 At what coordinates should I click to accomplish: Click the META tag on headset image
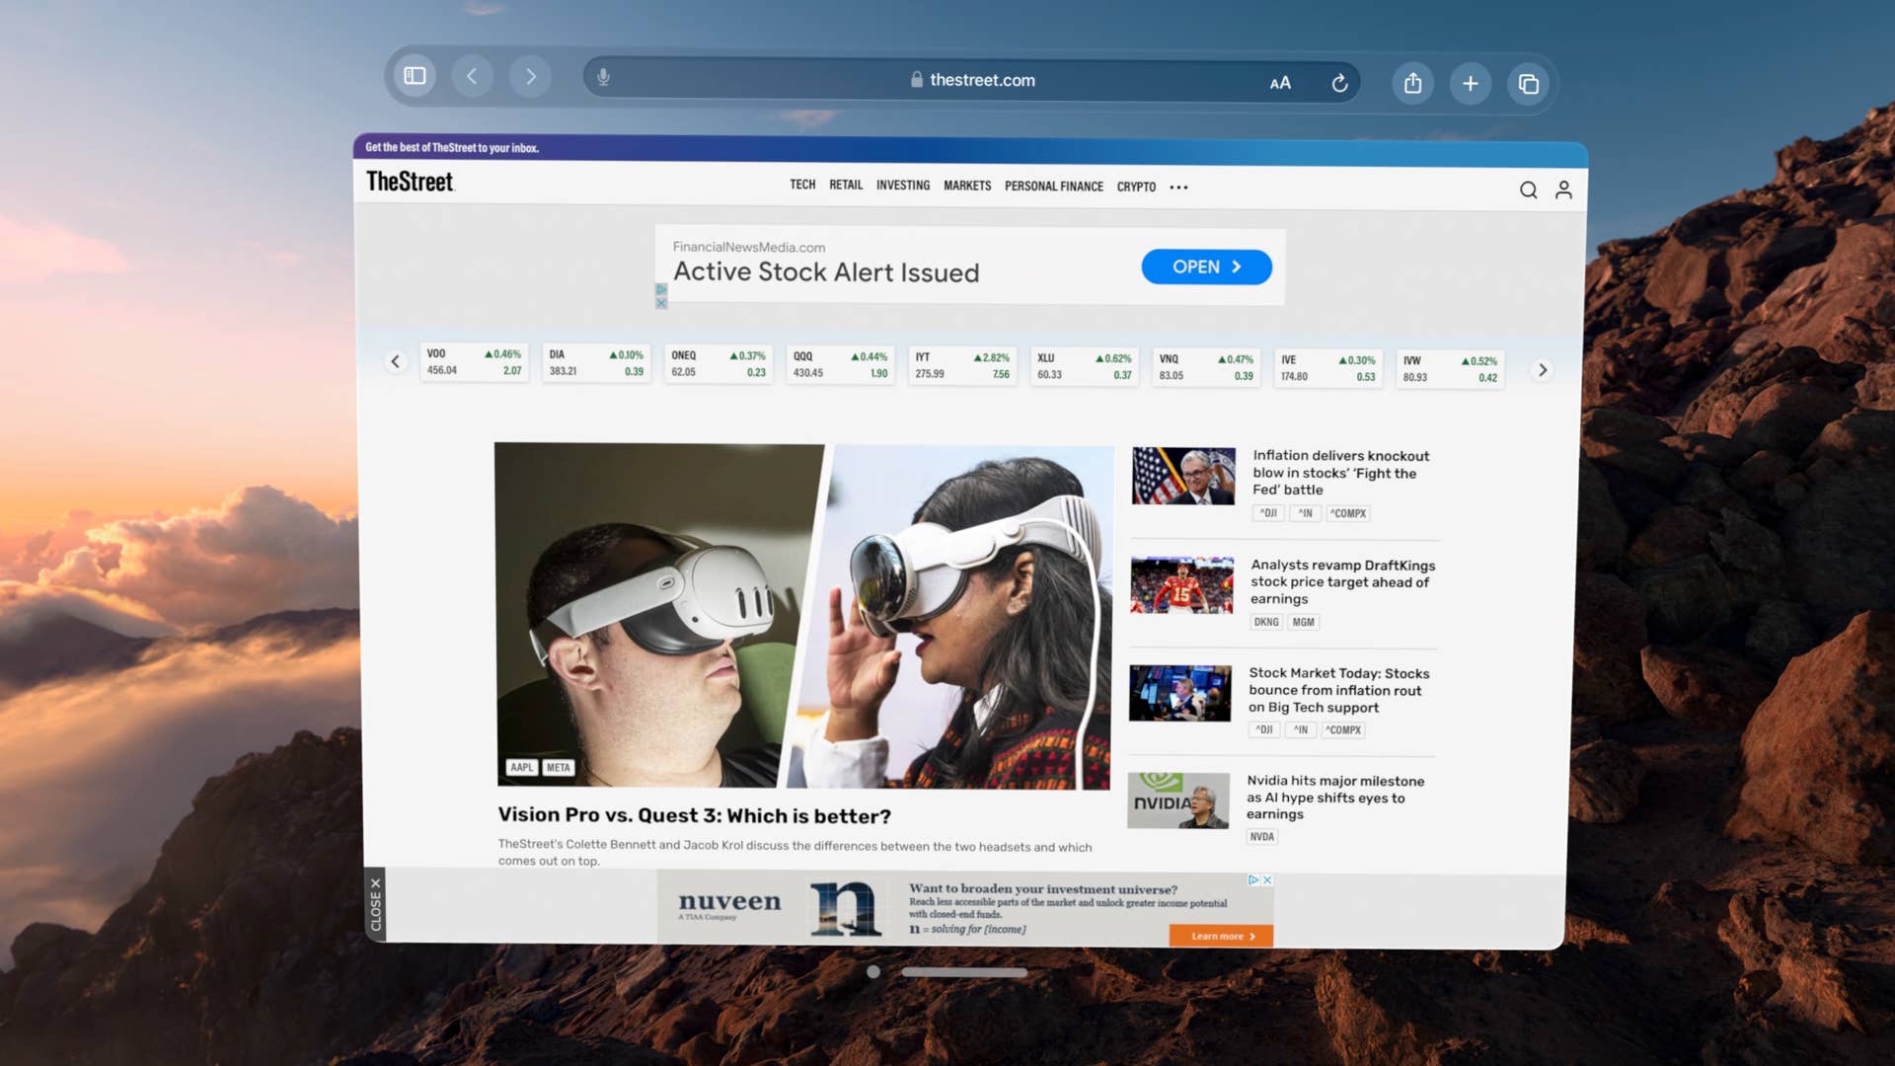tap(558, 767)
